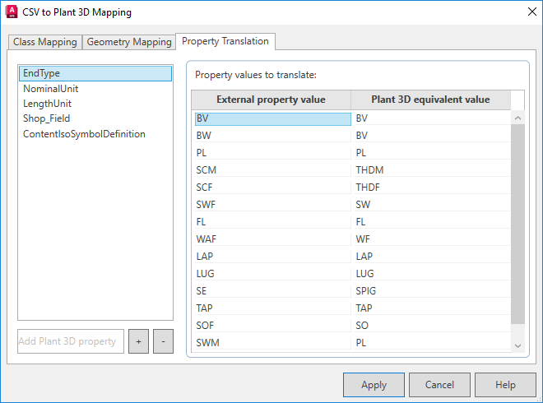
Task: Select ContentIsoSymbolDefinition property
Action: [95, 134]
